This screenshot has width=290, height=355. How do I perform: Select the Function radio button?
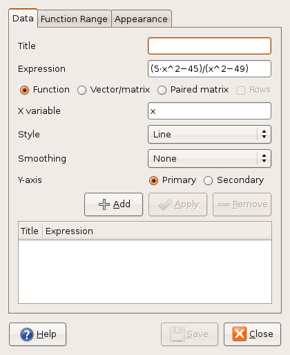(24, 90)
